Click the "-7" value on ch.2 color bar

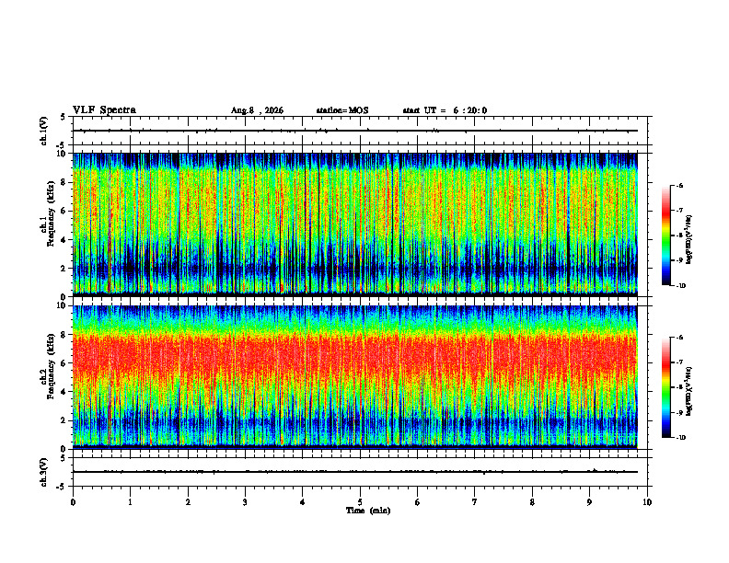point(679,362)
